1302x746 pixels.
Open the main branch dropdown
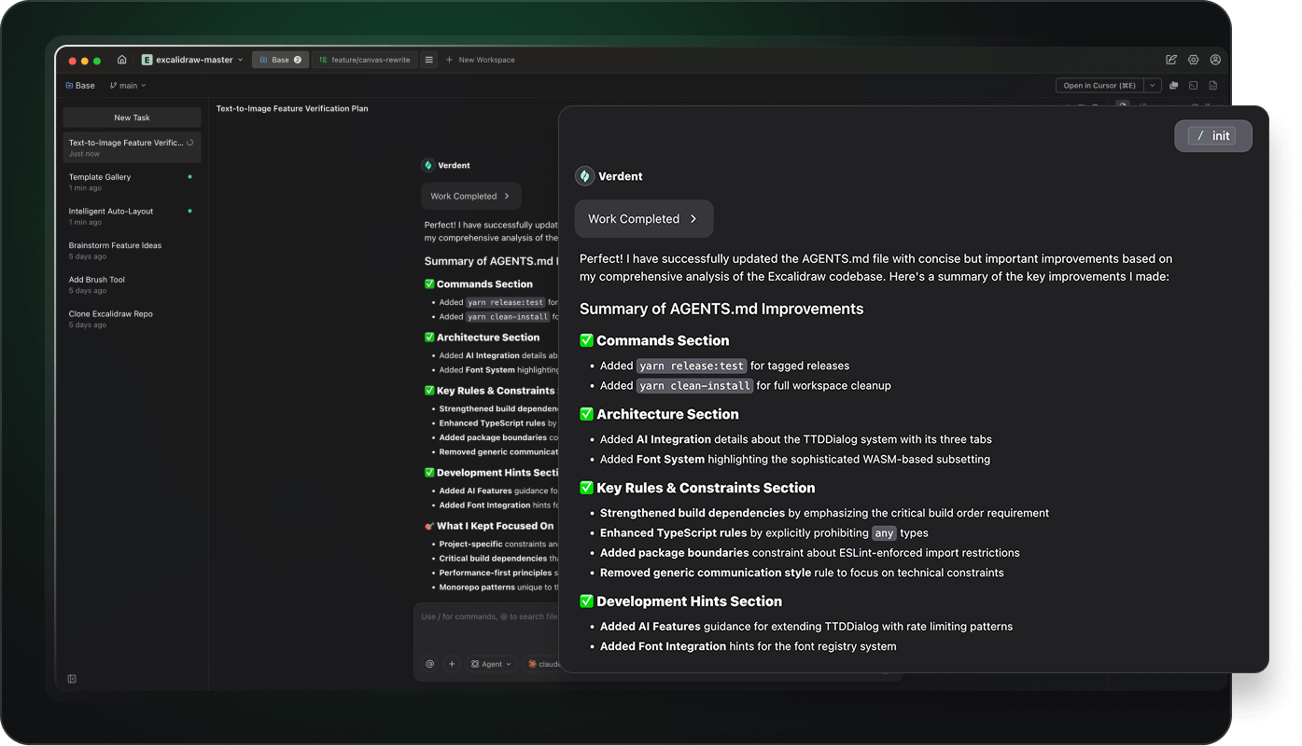(128, 85)
